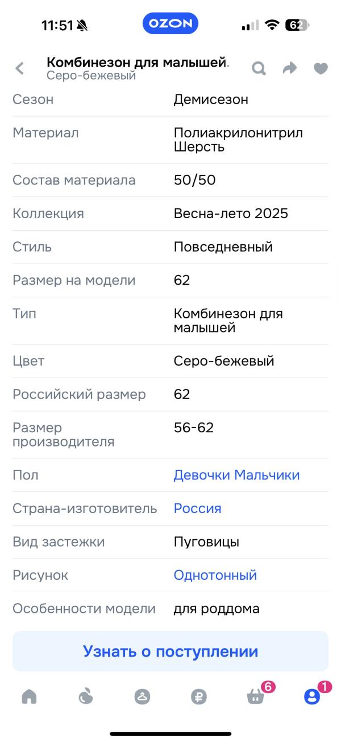The width and height of the screenshot is (341, 742).
Task: Open the home tab icon
Action: [x=29, y=696]
